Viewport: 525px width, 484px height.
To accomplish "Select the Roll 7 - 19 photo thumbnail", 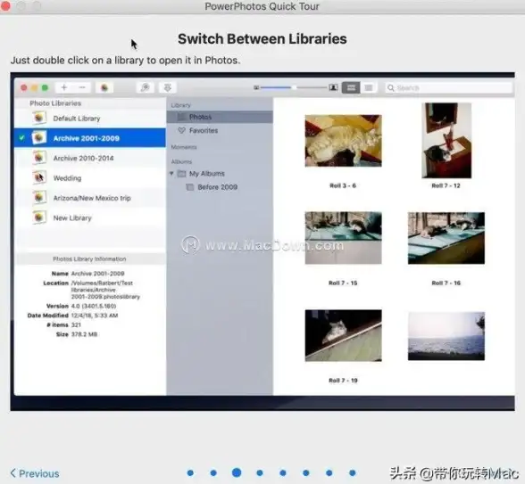I will (x=343, y=335).
